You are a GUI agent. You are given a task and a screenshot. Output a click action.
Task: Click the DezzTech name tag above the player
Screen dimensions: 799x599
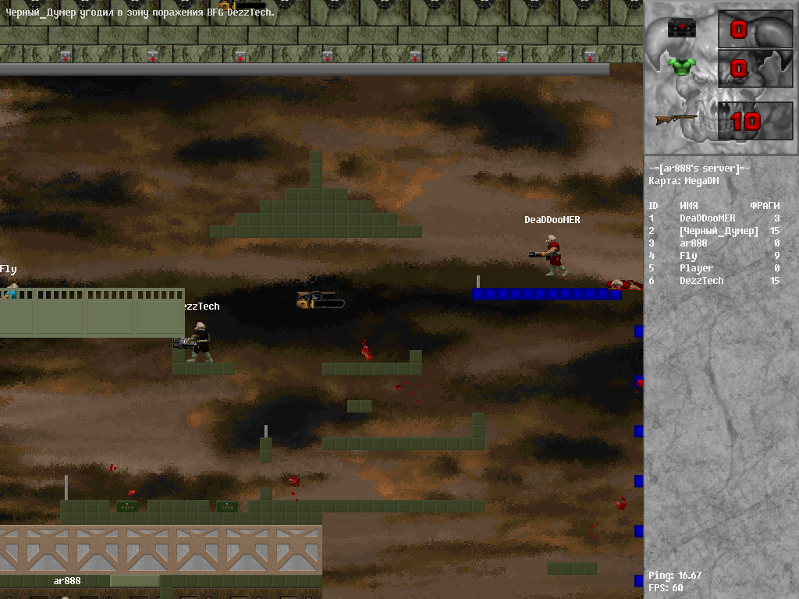point(202,306)
